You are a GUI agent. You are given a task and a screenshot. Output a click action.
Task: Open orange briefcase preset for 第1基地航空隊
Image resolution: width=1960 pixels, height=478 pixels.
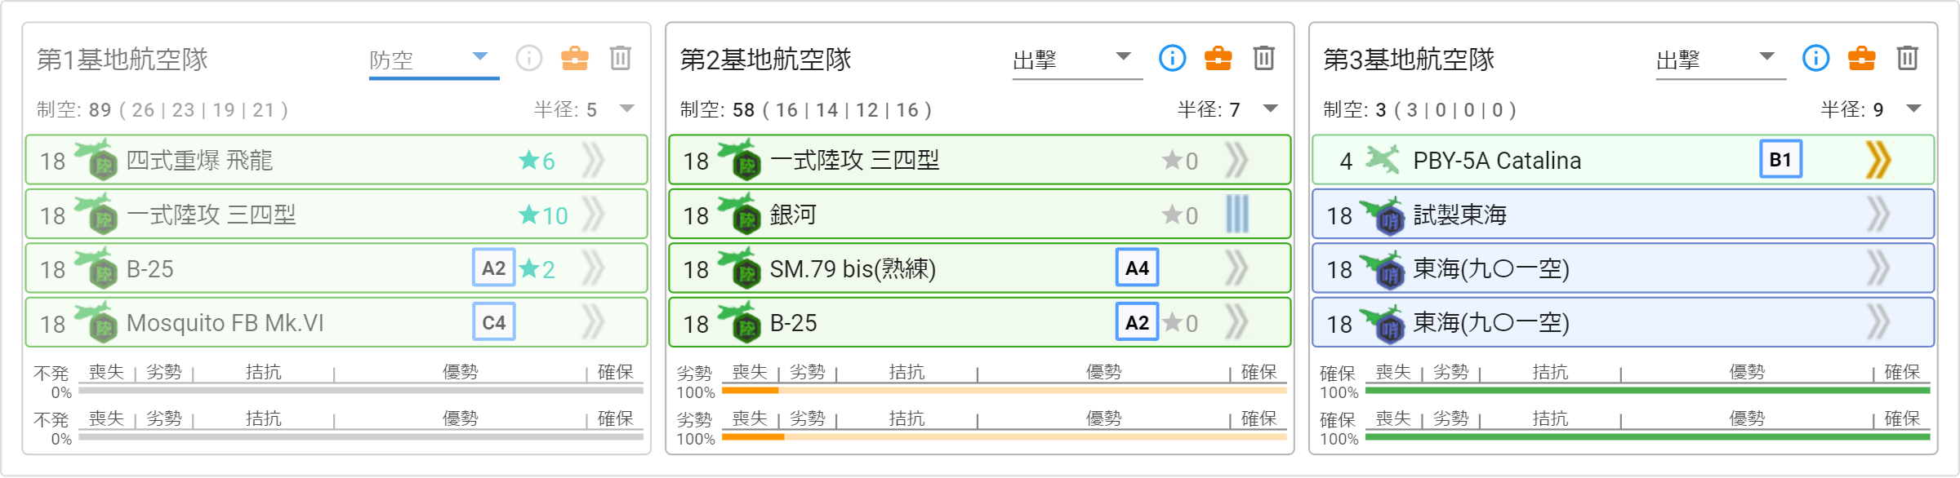coord(575,58)
